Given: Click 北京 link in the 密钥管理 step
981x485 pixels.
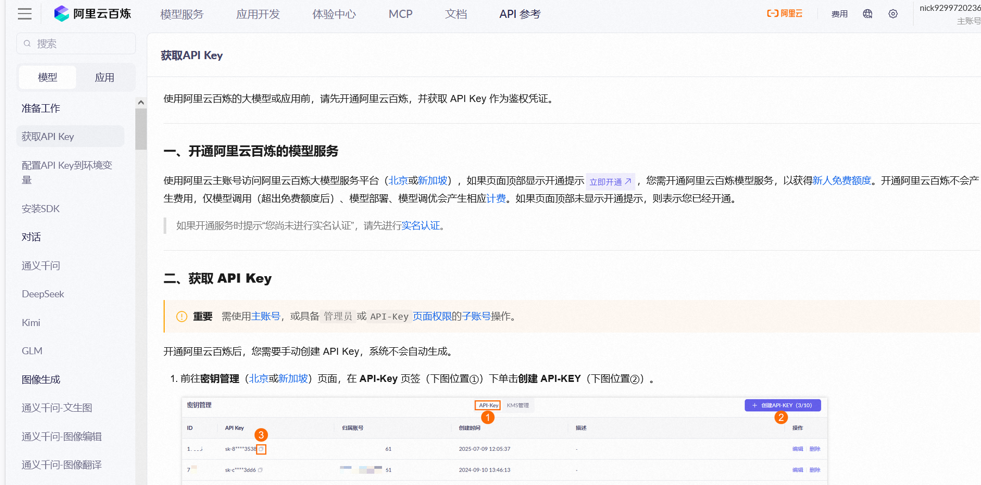Looking at the screenshot, I should [x=259, y=379].
